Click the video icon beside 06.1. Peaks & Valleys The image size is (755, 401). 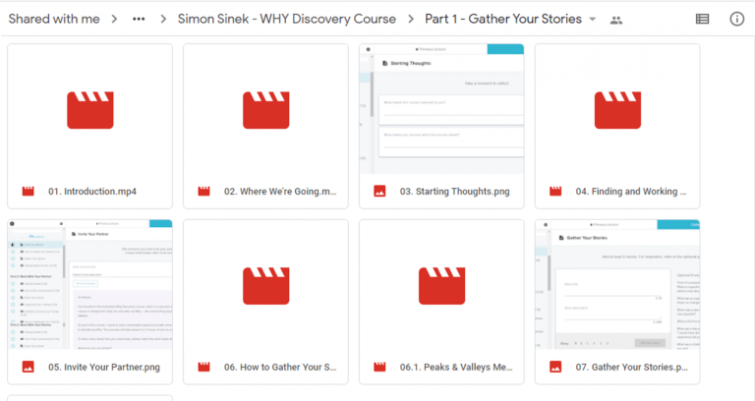pyautogui.click(x=379, y=367)
